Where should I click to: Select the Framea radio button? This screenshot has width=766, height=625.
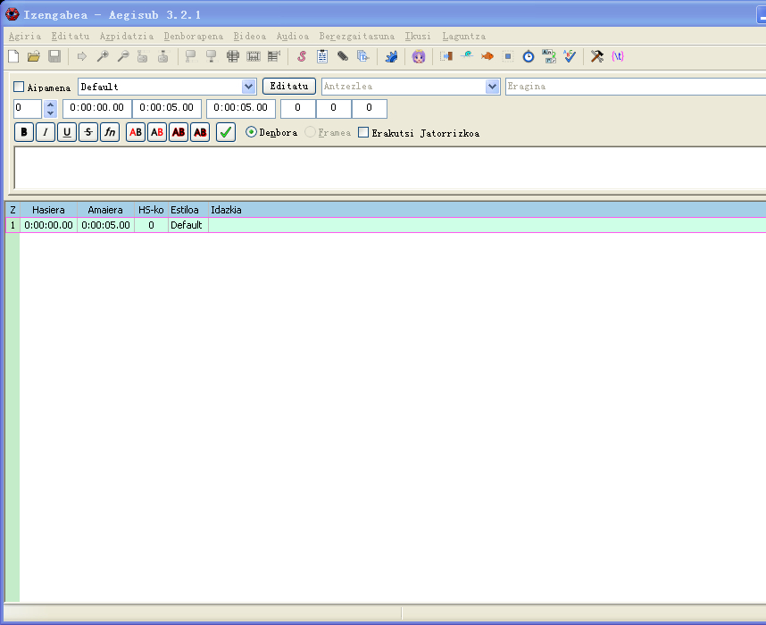tap(310, 132)
